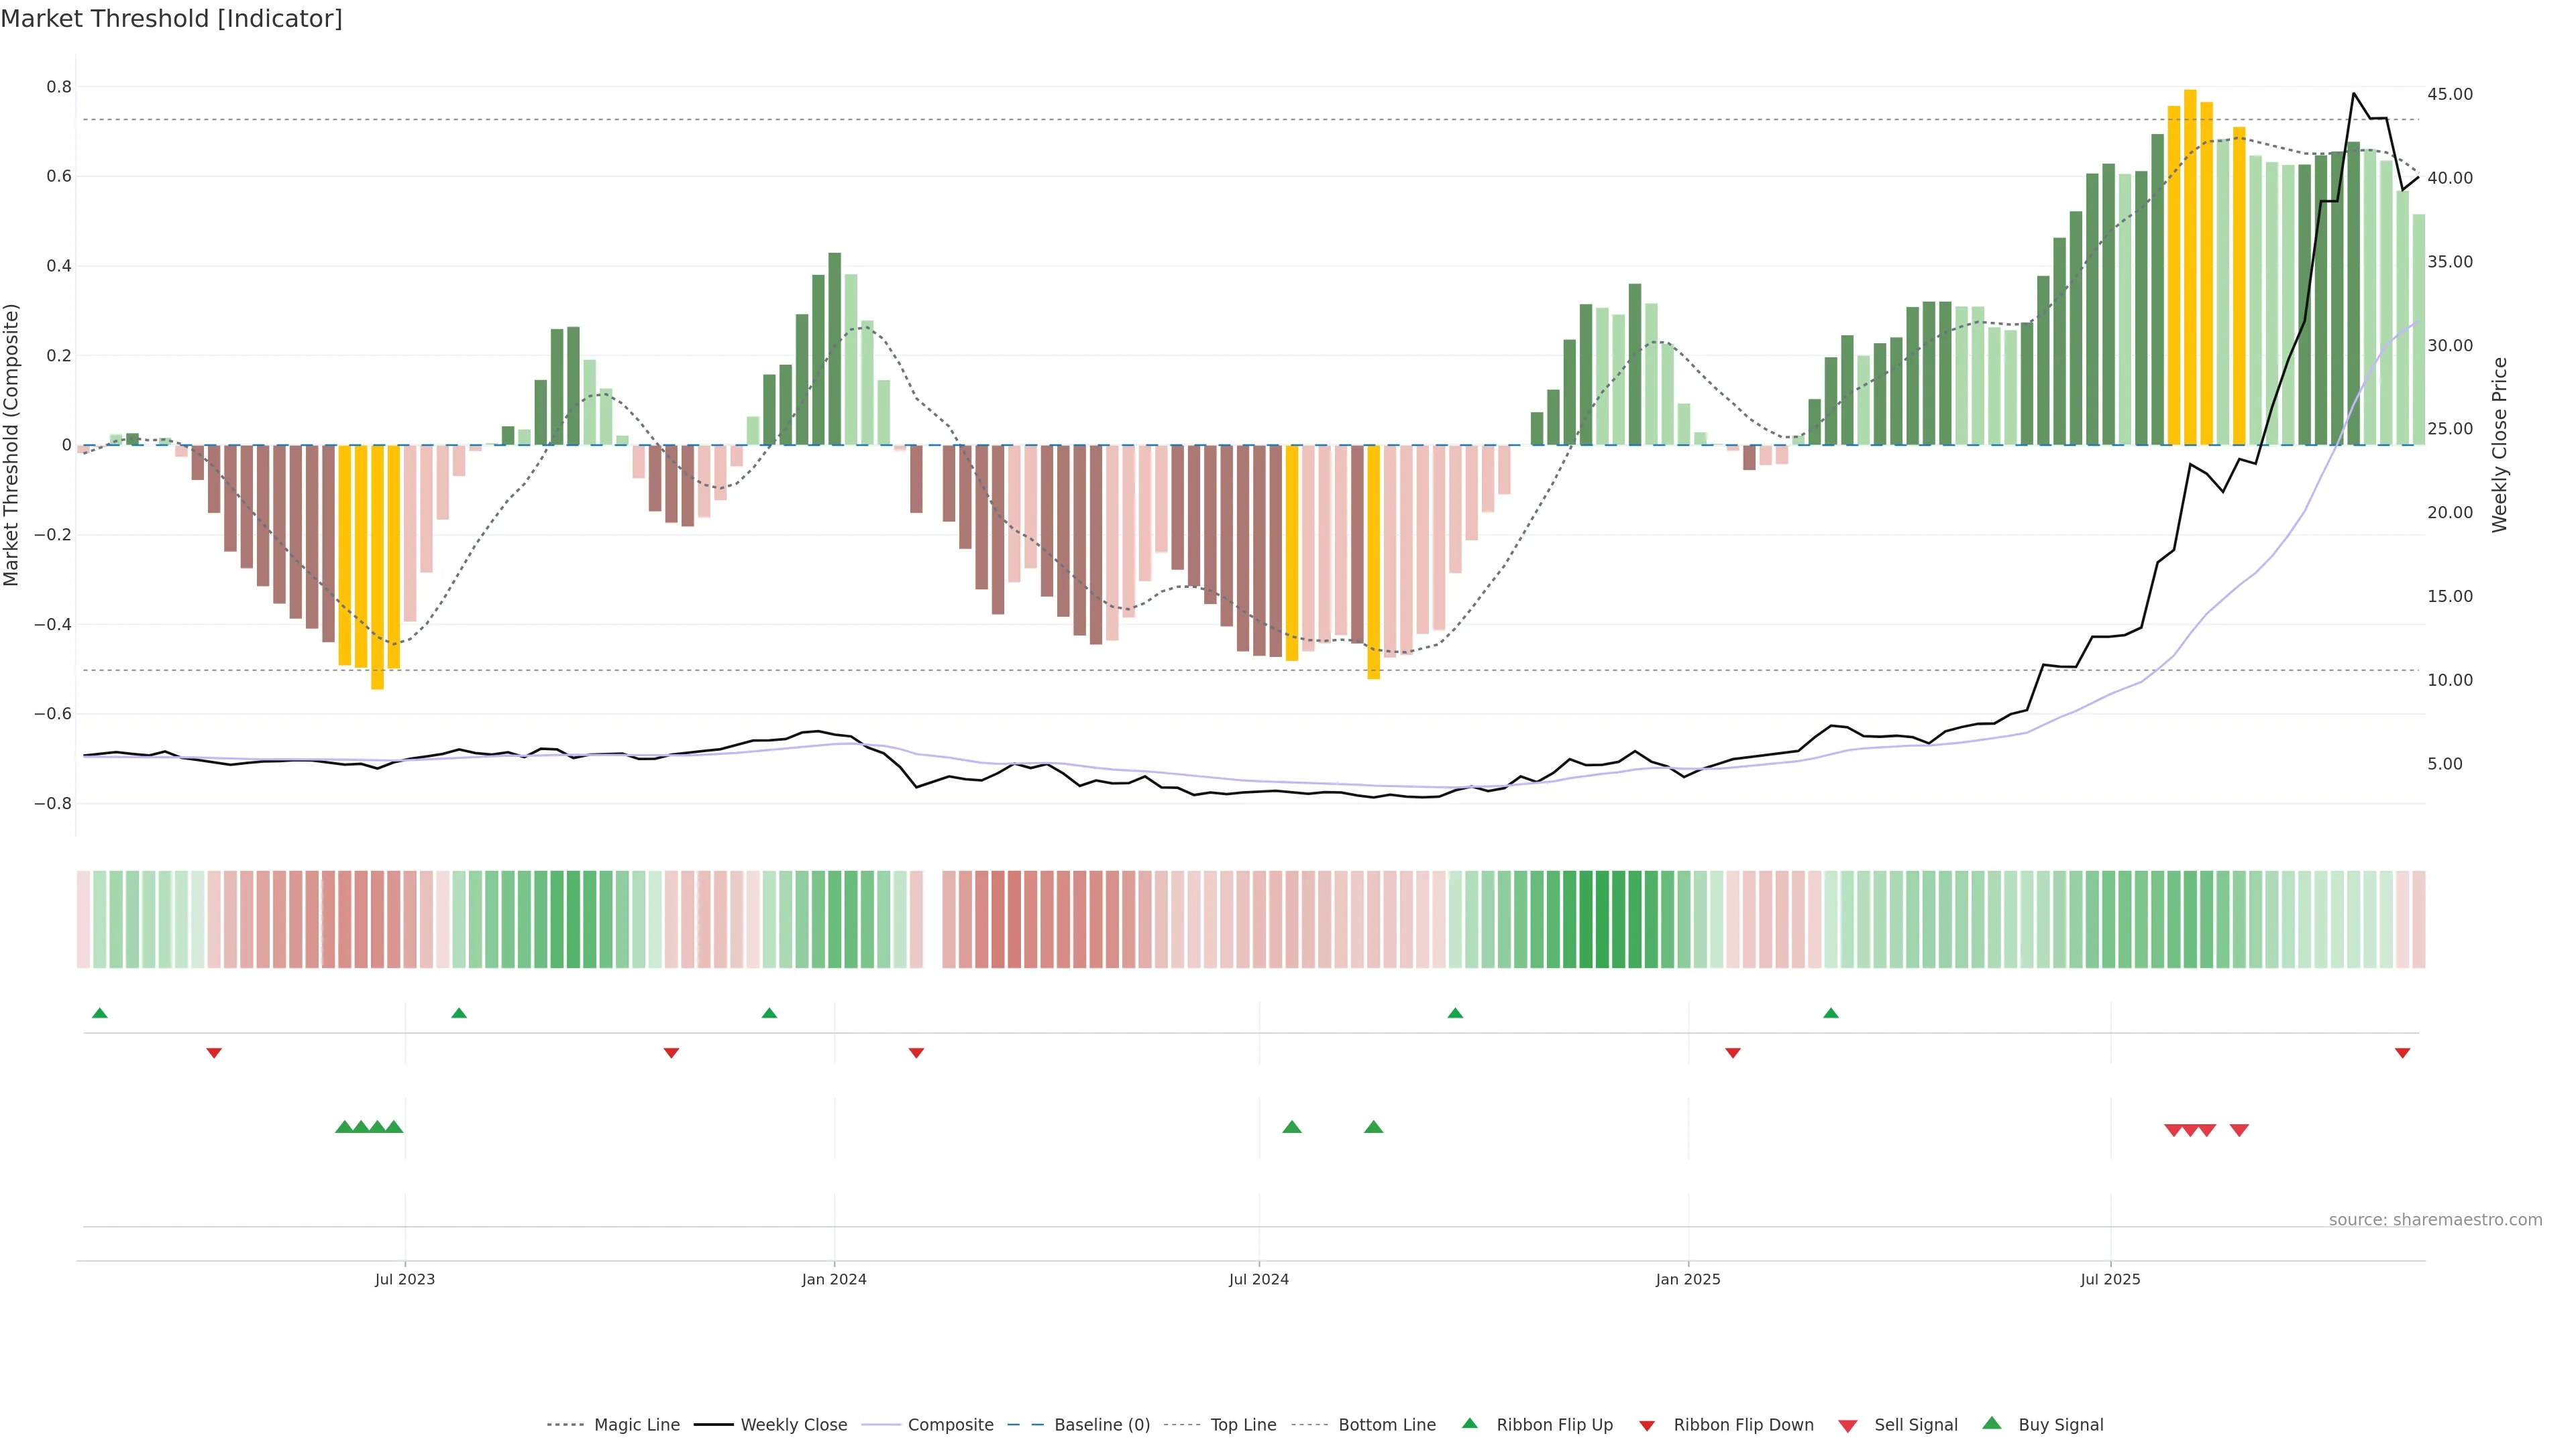
Task: Click the Jan 2024 x-axis label
Action: (x=834, y=1279)
